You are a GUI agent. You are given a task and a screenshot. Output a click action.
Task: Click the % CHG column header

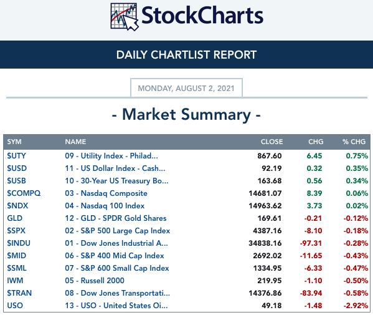[x=354, y=142]
